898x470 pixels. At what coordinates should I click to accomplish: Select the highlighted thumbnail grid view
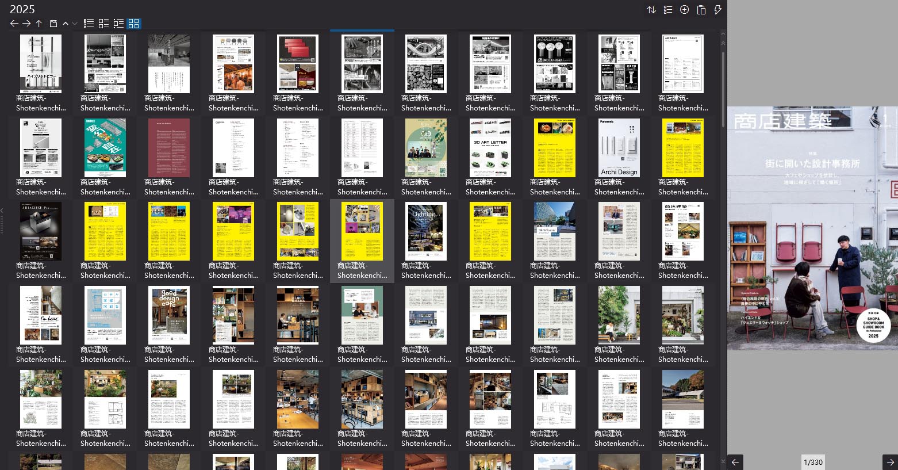134,24
